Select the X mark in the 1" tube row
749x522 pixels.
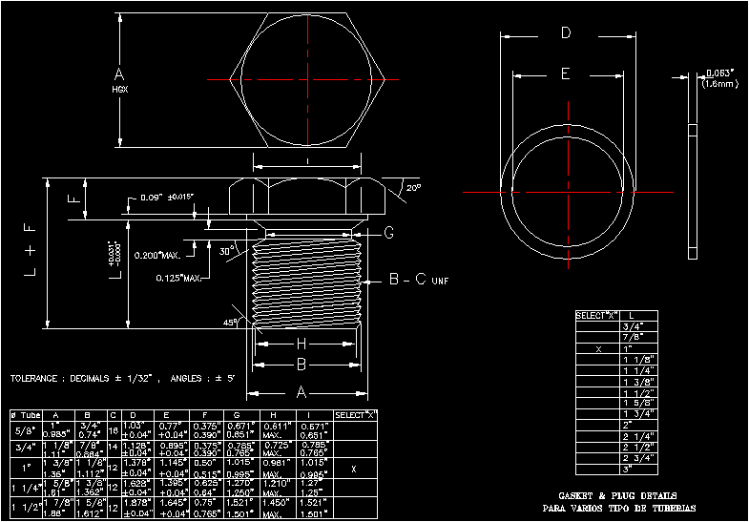[x=354, y=469]
